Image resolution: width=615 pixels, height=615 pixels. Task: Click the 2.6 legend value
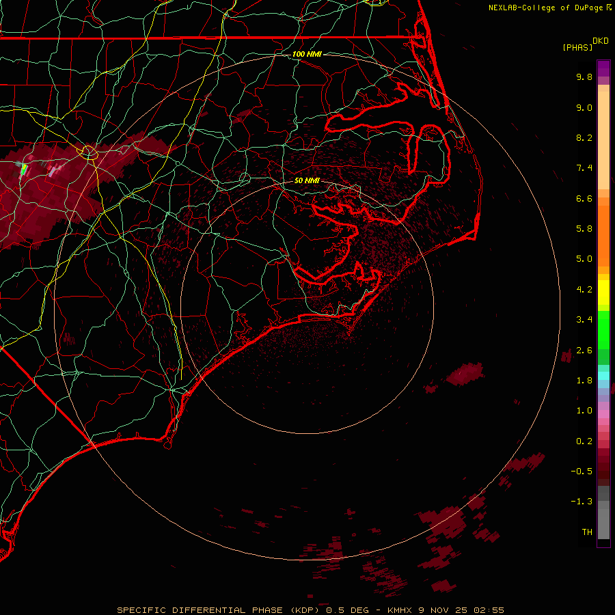(x=584, y=351)
